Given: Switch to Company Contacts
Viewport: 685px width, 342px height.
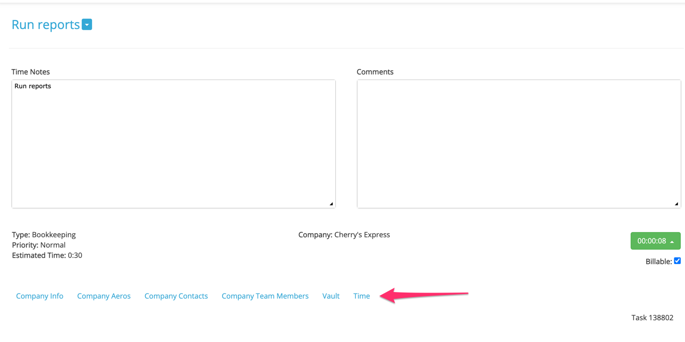Looking at the screenshot, I should pyautogui.click(x=176, y=296).
